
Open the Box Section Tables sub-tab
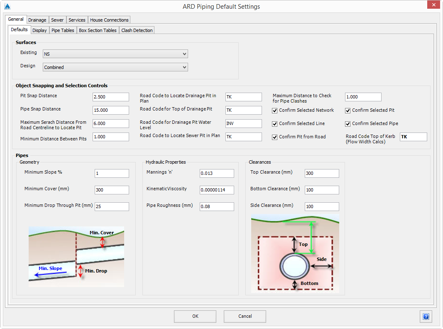[98, 30]
